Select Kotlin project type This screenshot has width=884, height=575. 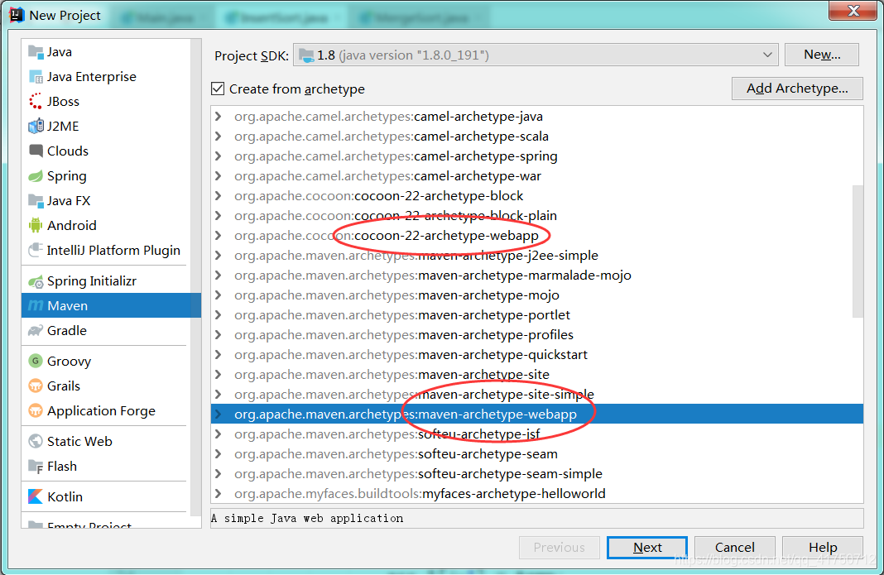pos(106,496)
